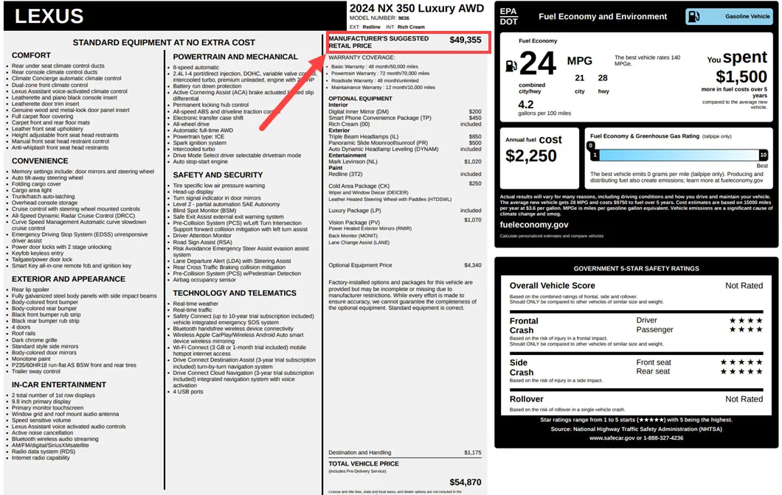Image resolution: width=782 pixels, height=495 pixels.
Task: Click the EPA/DOT logo
Action: tap(508, 15)
